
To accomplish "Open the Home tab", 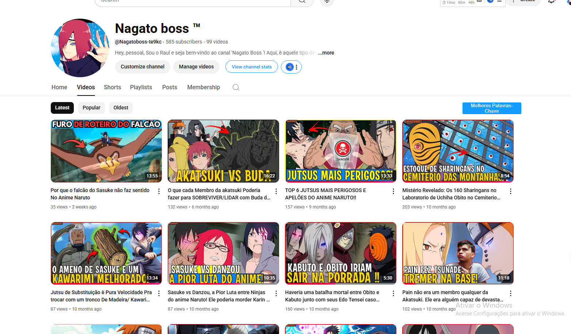I will point(59,87).
